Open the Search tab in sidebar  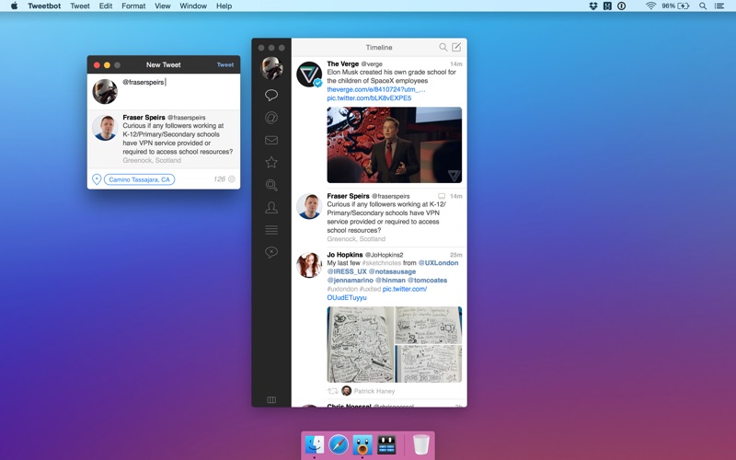point(271,186)
